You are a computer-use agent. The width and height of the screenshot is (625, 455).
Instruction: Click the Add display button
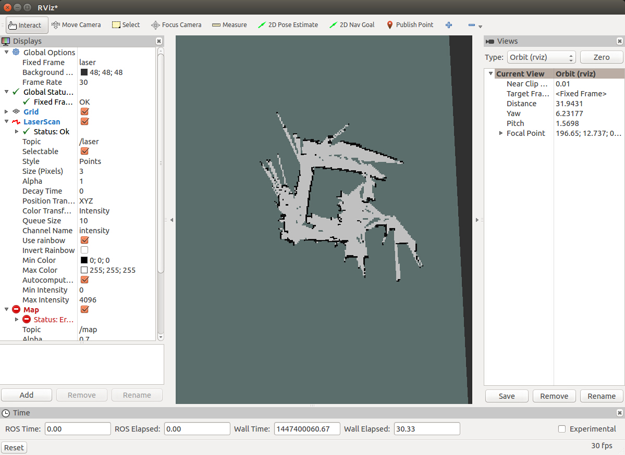(27, 395)
